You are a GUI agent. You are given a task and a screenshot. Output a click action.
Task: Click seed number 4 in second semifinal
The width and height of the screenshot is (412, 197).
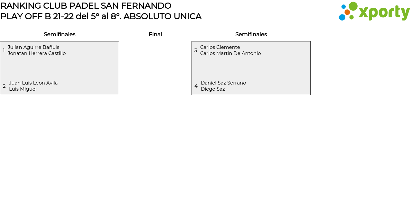pos(196,86)
